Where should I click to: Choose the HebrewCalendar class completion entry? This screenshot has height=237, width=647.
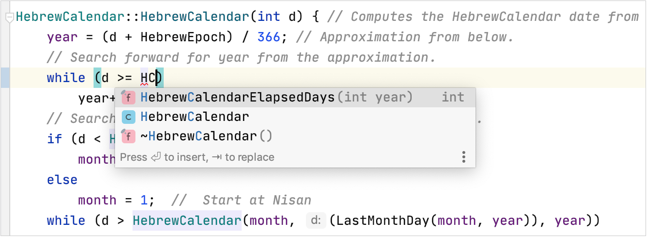(x=195, y=117)
